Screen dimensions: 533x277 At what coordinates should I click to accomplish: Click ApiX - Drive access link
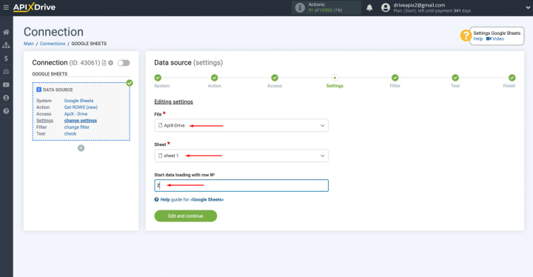pyautogui.click(x=76, y=114)
